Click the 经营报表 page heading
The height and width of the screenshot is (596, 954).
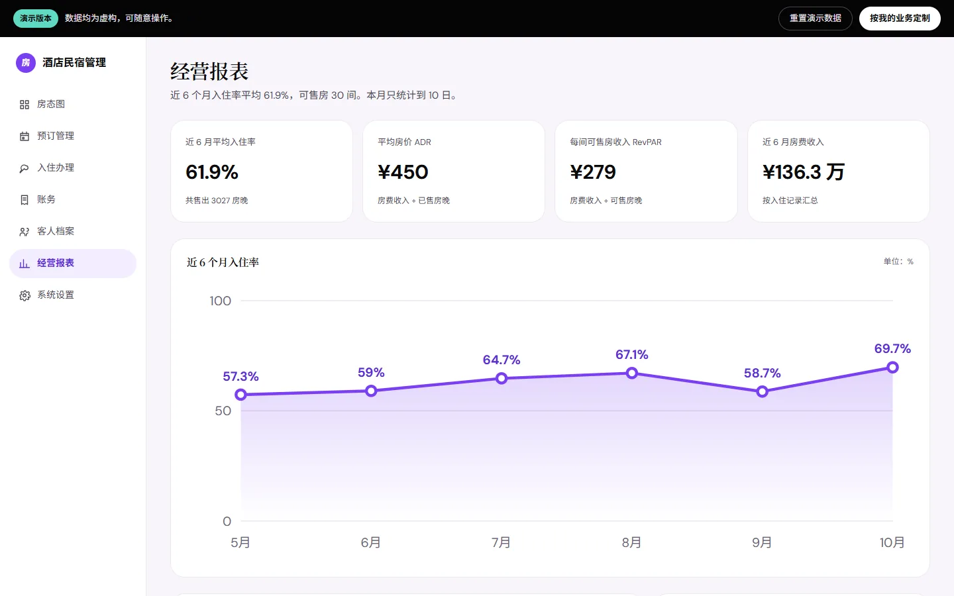(209, 72)
